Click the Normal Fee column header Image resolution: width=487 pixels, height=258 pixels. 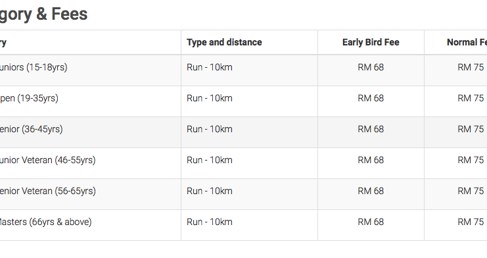coord(467,42)
